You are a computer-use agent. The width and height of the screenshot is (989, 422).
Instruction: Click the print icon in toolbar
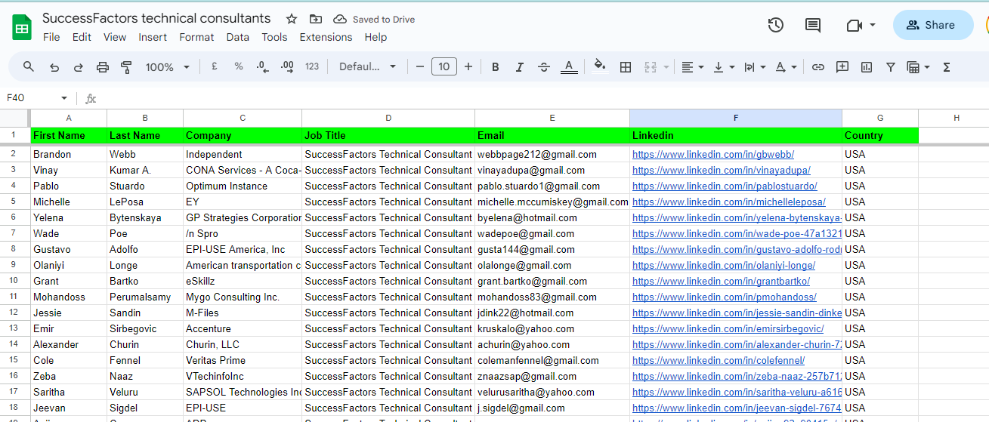[x=103, y=67]
